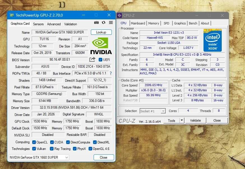The width and height of the screenshot is (245, 169).
Task: Toggle the DirectCompute checkbox
Action: [x=68, y=142]
